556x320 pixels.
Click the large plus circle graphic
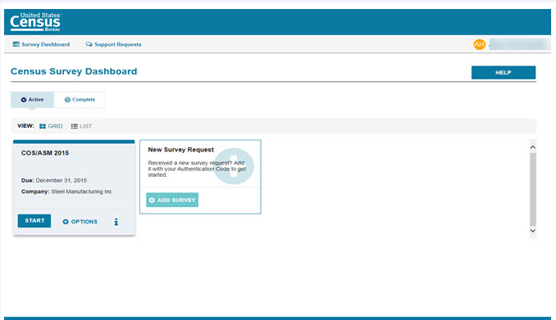[234, 166]
